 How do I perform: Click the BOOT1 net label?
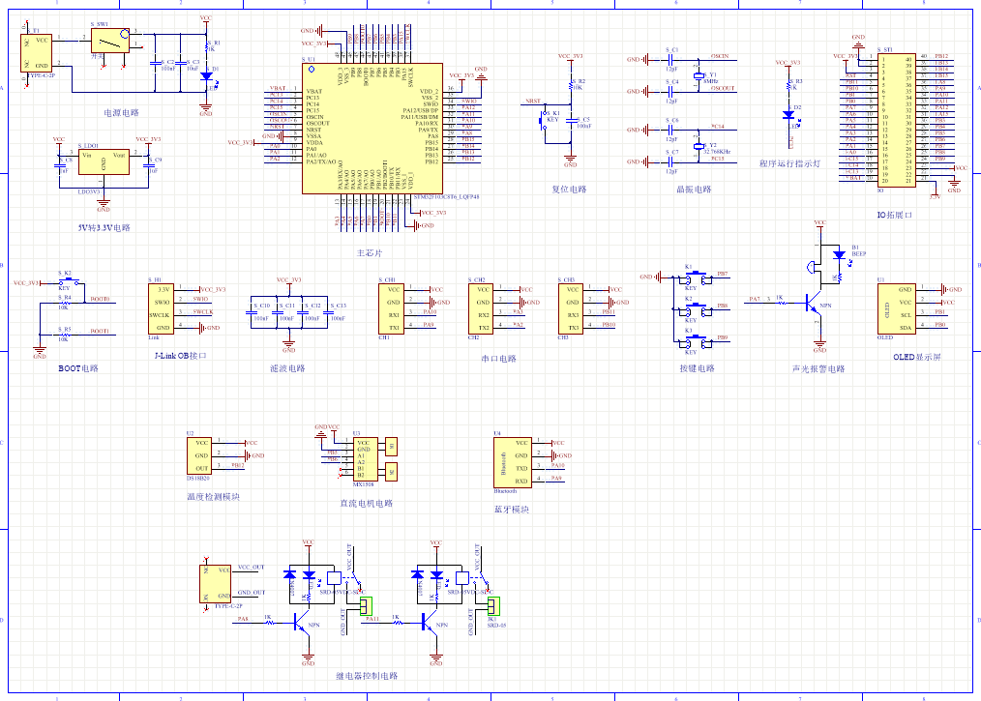100,331
